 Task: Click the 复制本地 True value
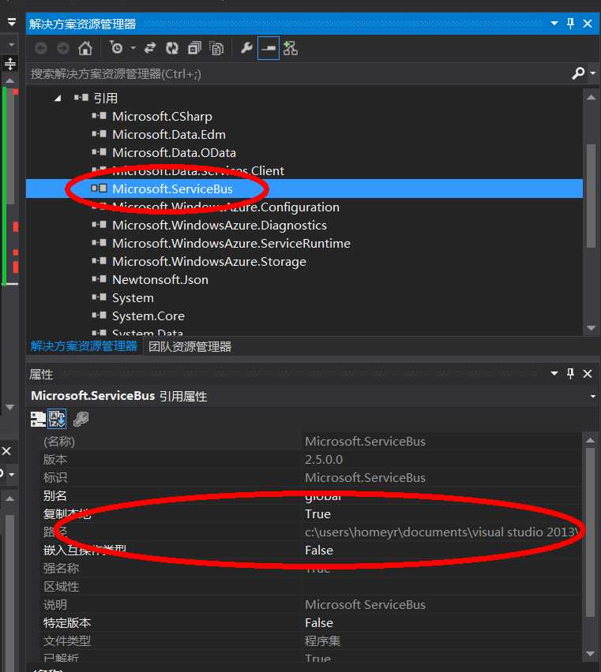[317, 514]
